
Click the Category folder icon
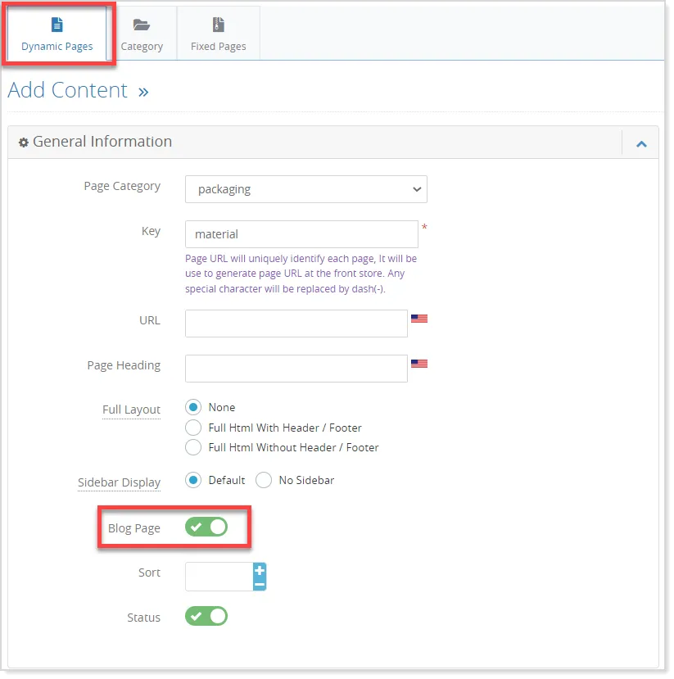pos(142,25)
